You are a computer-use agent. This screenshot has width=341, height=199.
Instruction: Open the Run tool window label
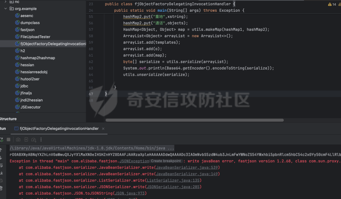3,129
